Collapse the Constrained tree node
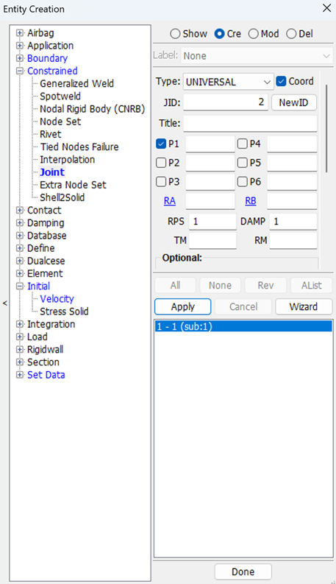This screenshot has width=336, height=584. (x=20, y=71)
